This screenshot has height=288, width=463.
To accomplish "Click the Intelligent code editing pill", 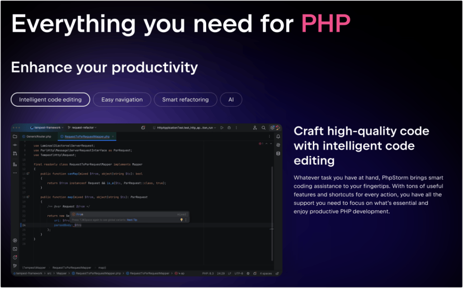I will tap(50, 99).
